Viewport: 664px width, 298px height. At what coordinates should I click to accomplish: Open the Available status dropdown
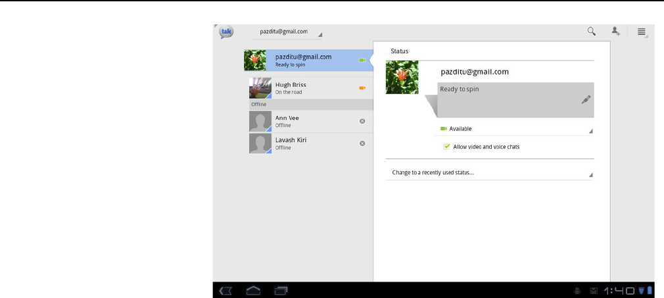coord(513,129)
